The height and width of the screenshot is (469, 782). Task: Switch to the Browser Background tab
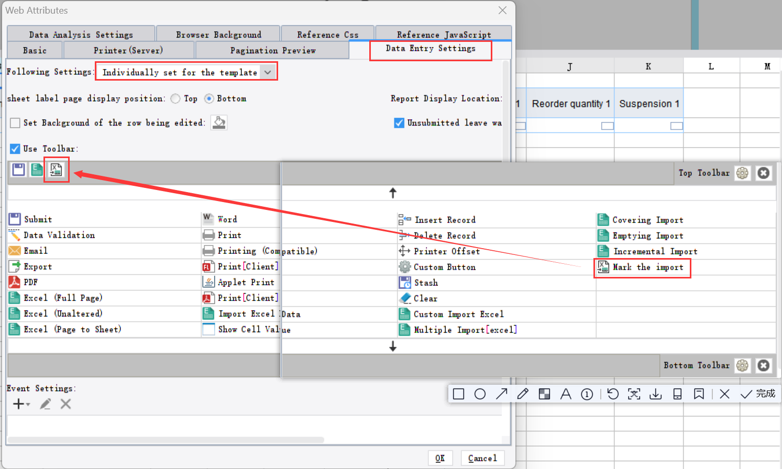218,33
